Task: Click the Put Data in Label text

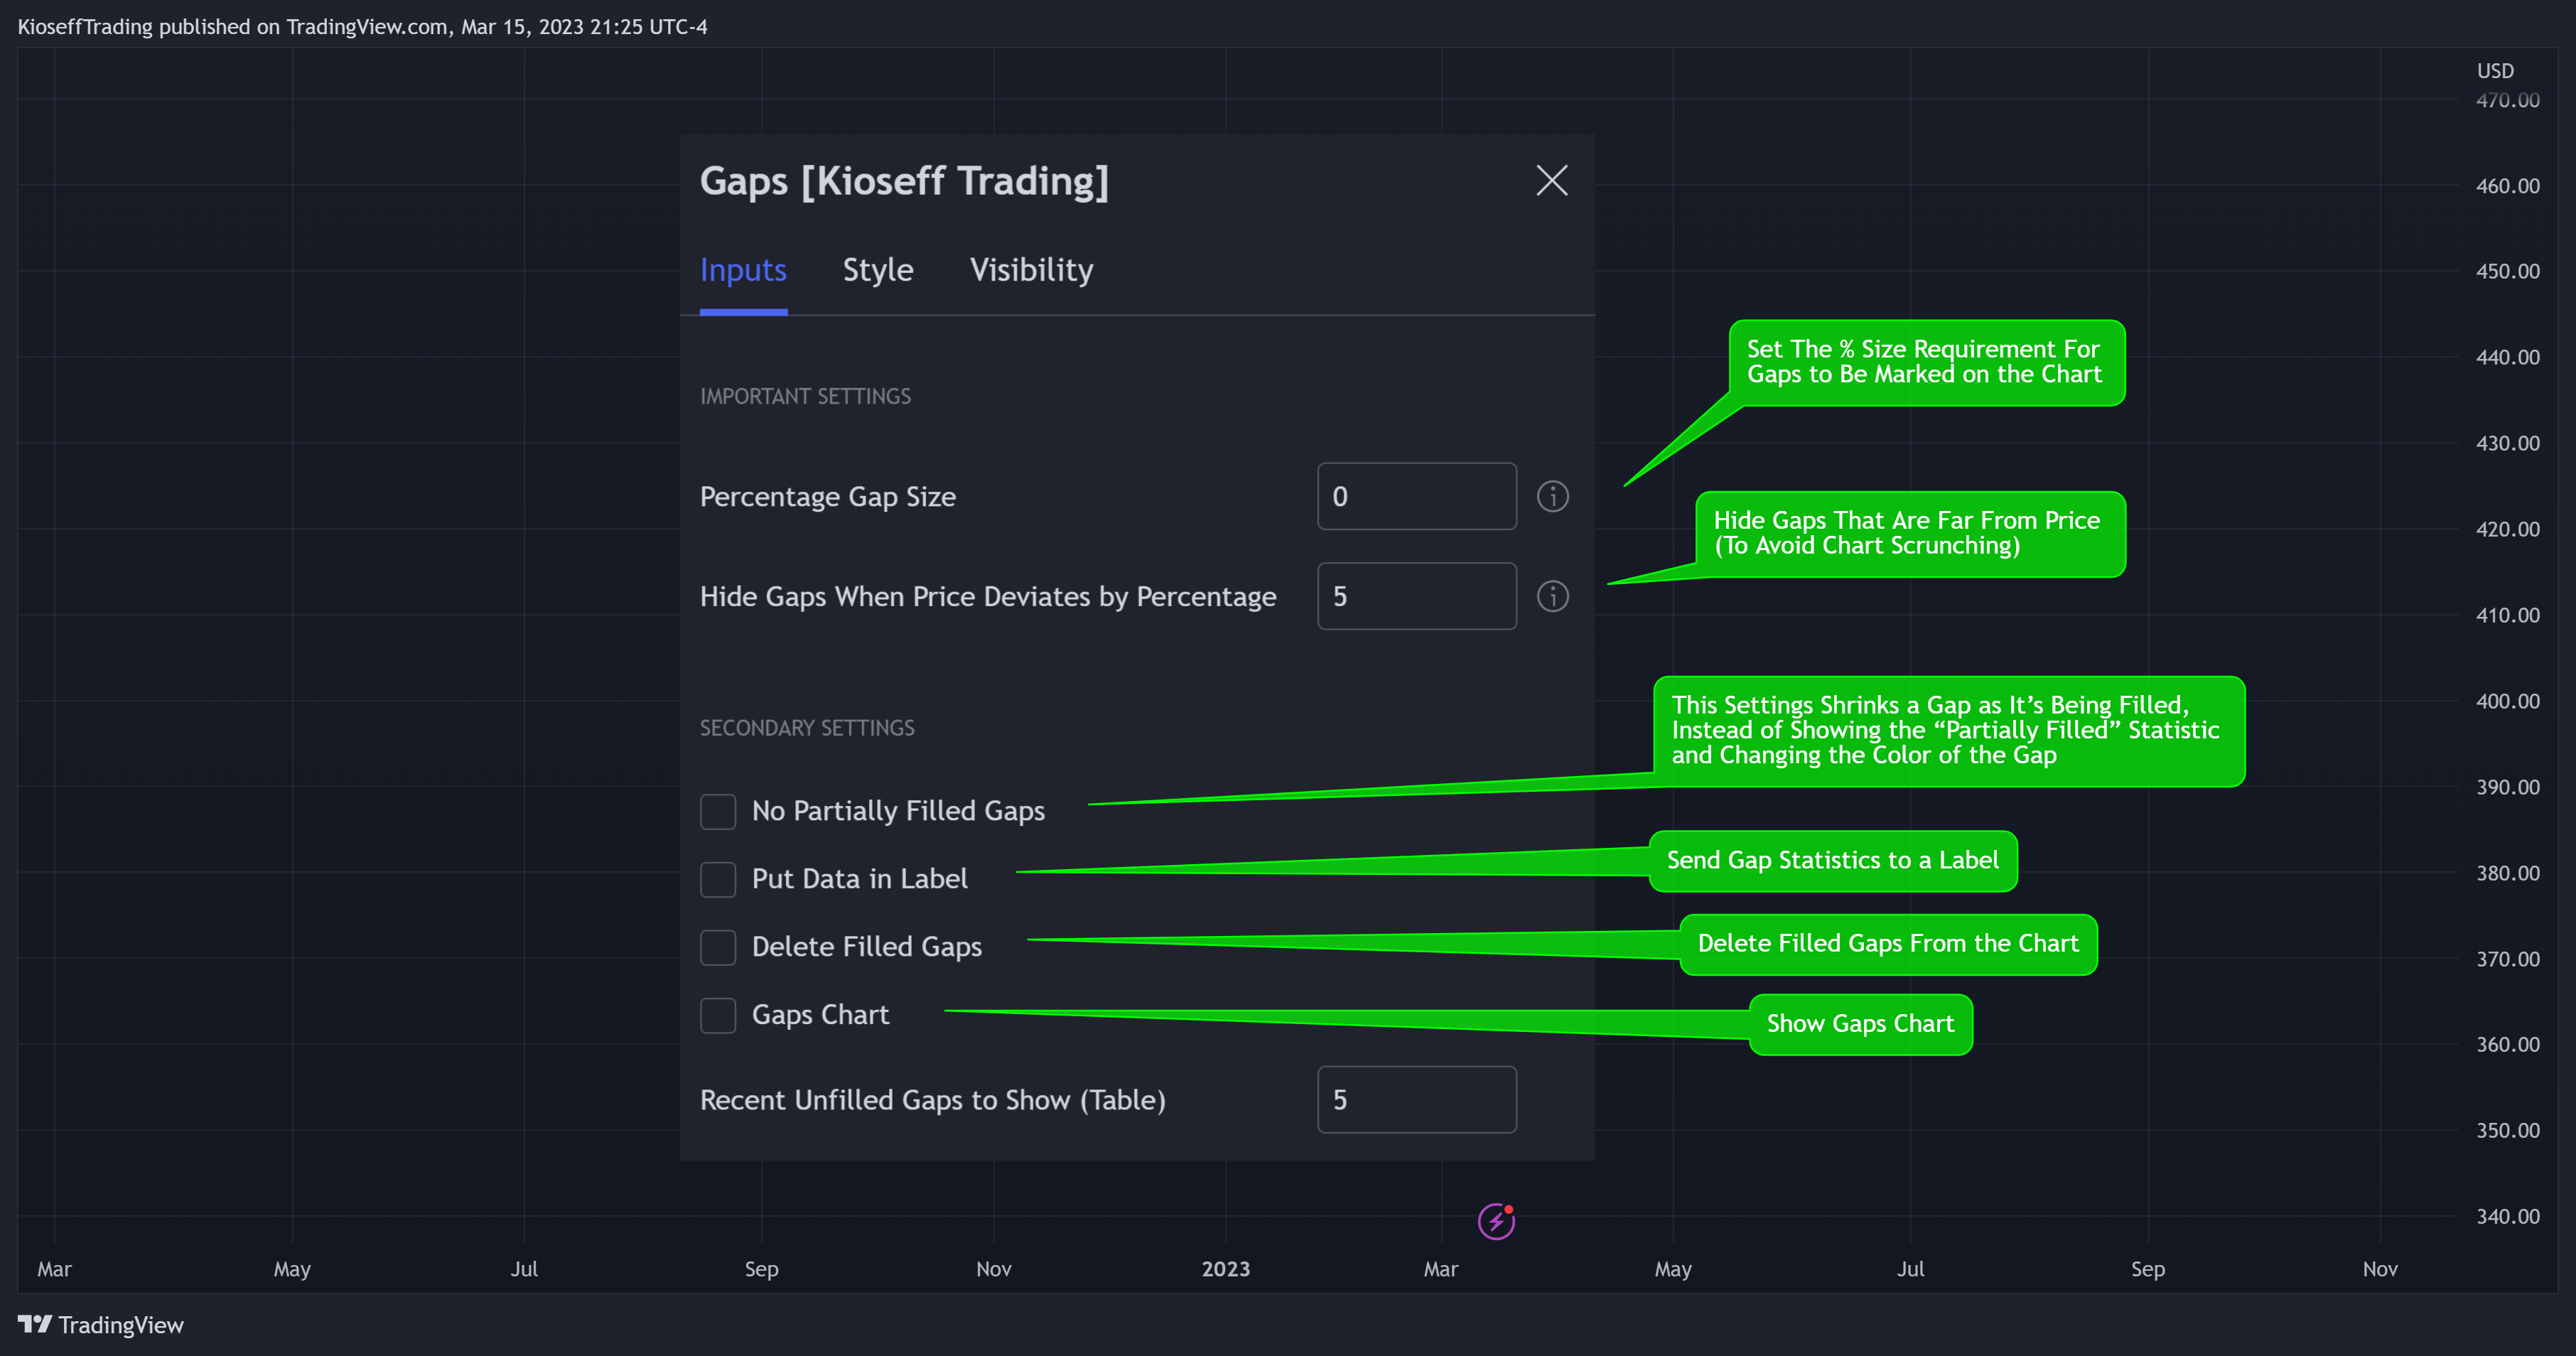Action: (859, 879)
